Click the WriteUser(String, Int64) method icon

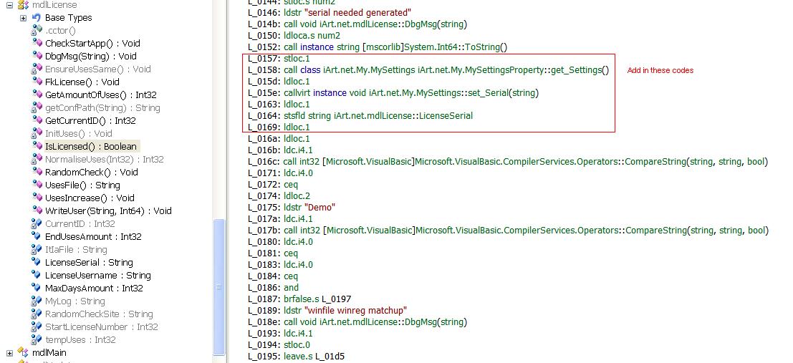tap(37, 210)
